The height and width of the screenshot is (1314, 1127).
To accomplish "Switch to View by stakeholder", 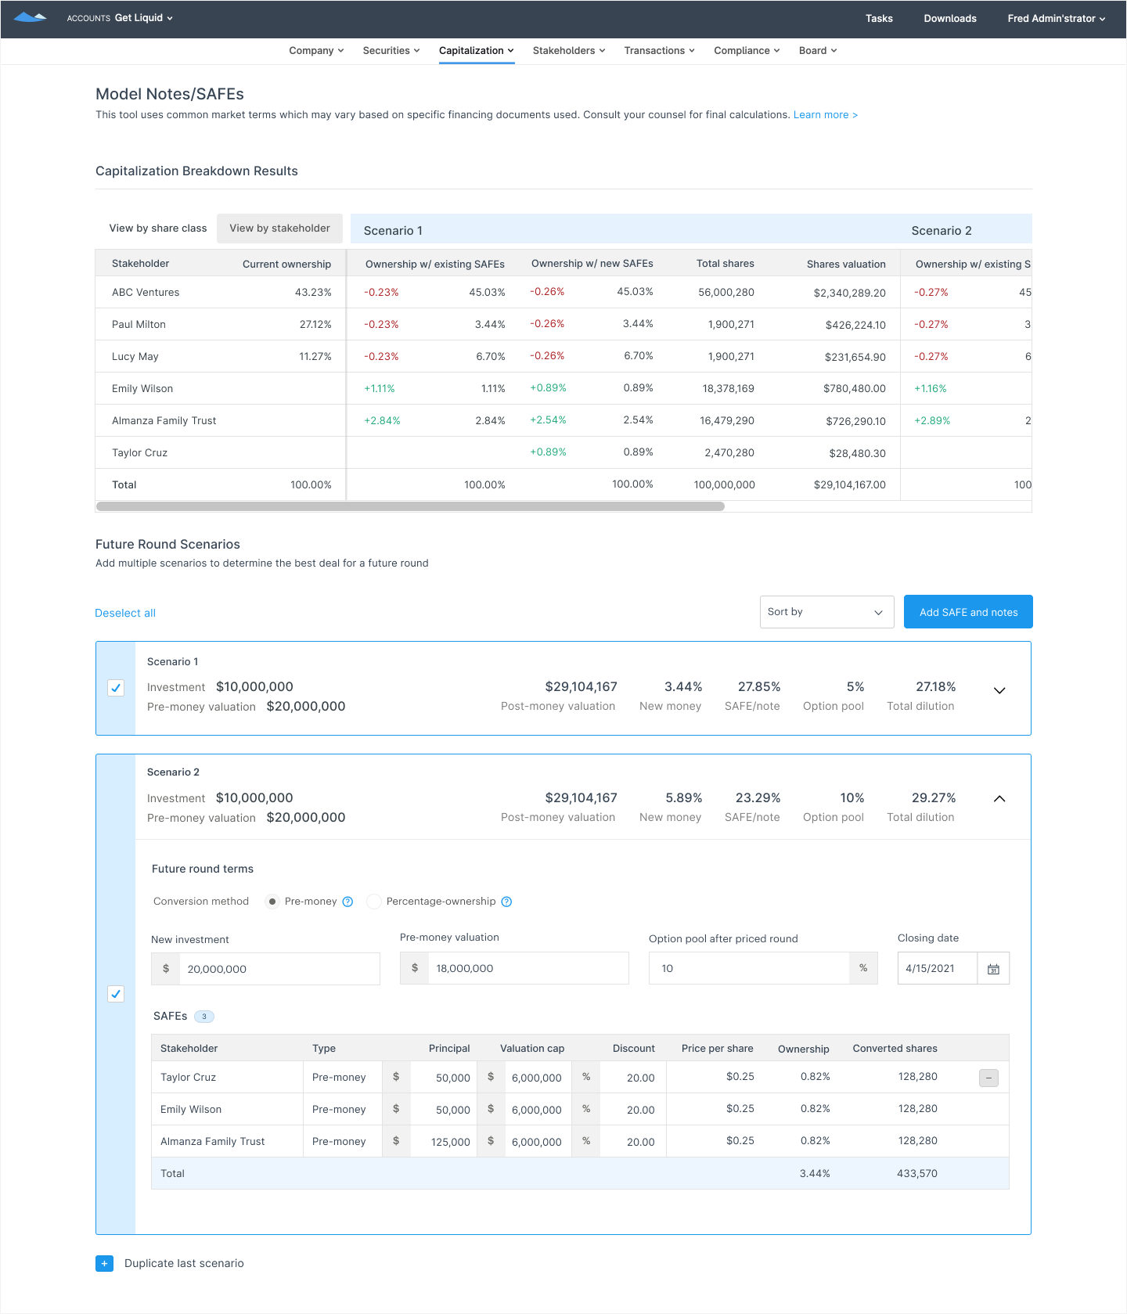I will pos(279,229).
